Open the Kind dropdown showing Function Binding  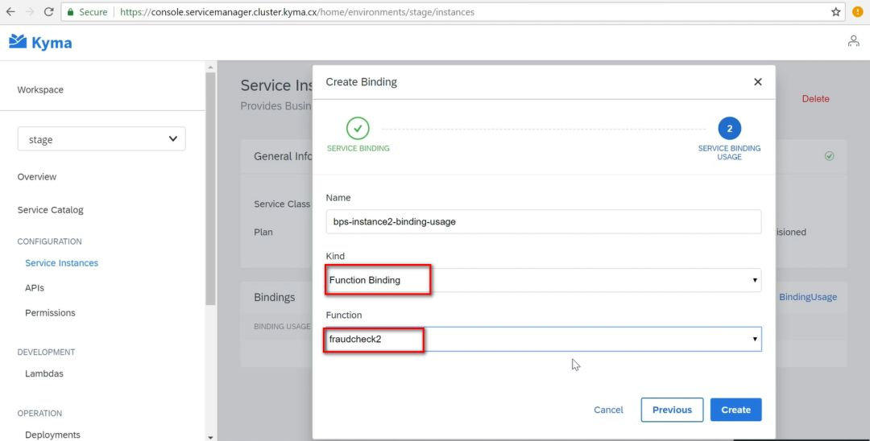(x=543, y=280)
